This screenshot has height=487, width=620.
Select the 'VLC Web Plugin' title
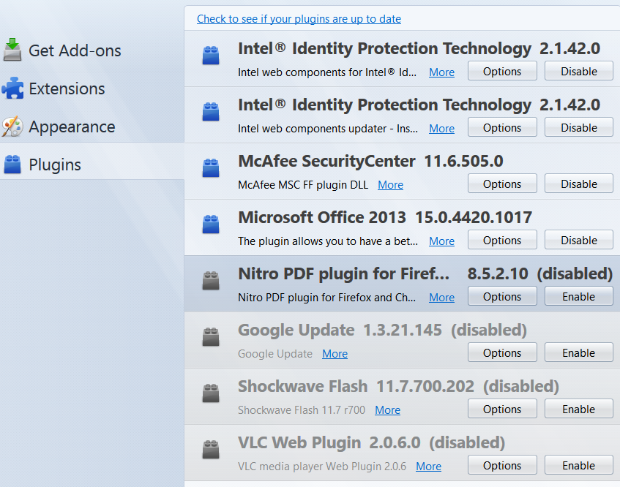[299, 443]
